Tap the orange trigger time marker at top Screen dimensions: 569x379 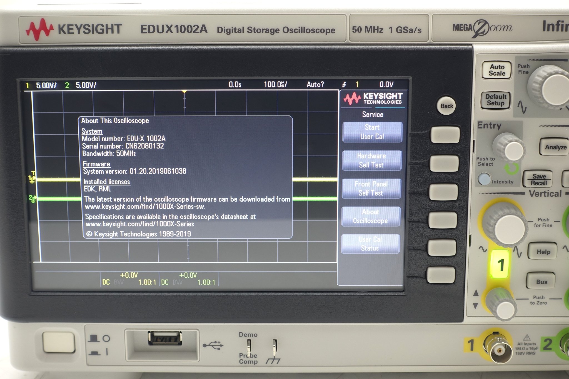tap(184, 92)
